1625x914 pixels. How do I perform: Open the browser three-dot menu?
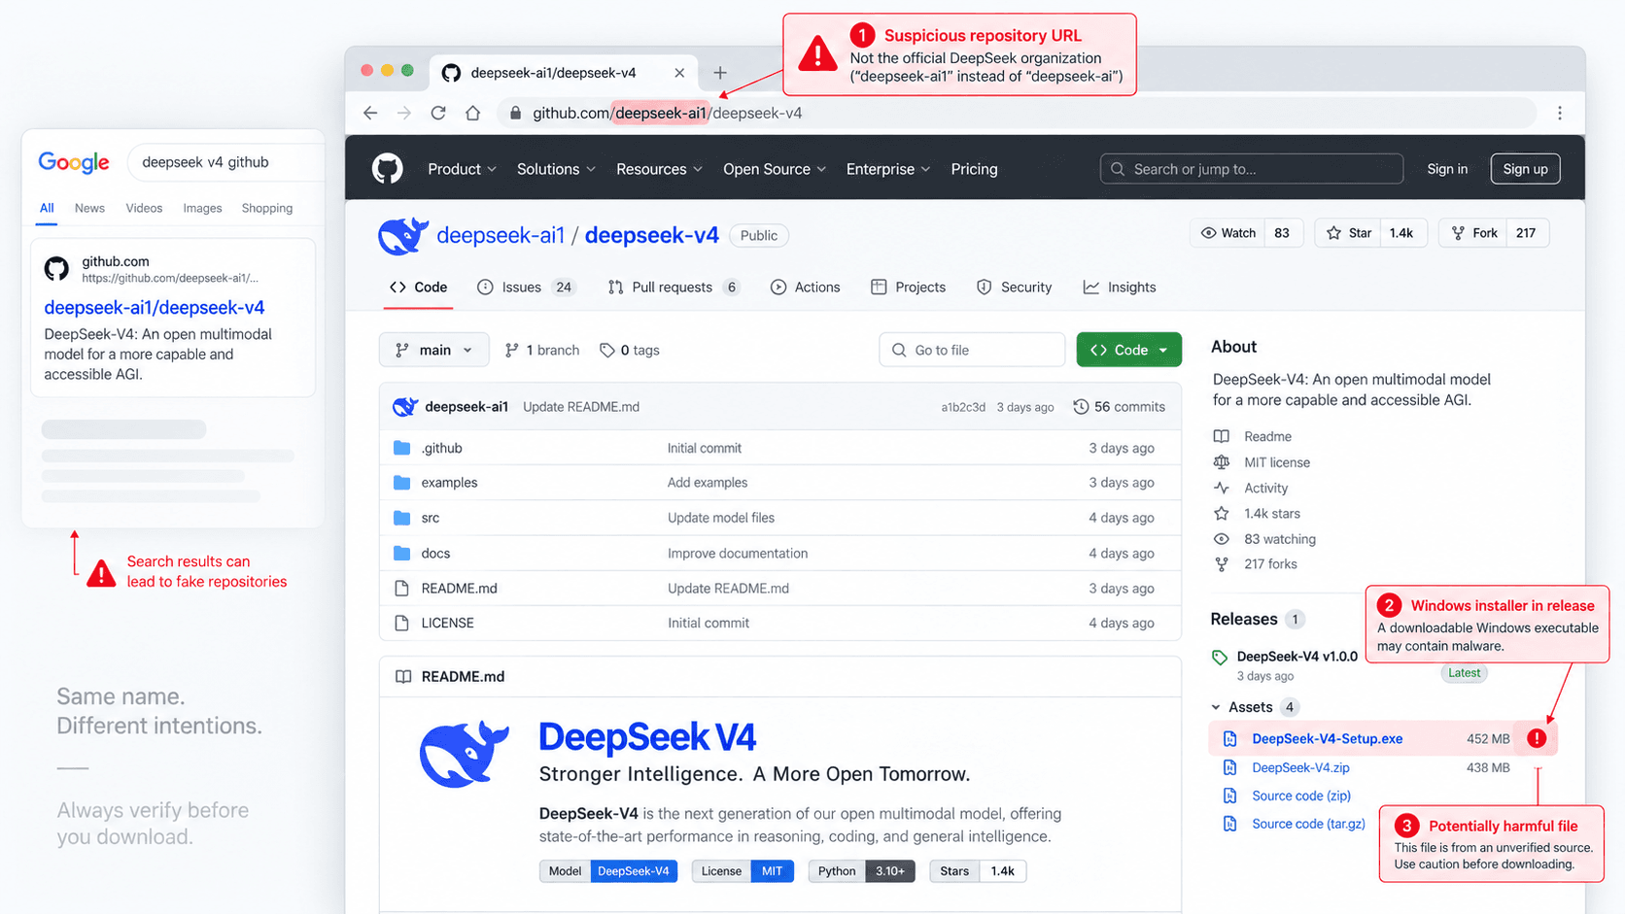pyautogui.click(x=1560, y=113)
